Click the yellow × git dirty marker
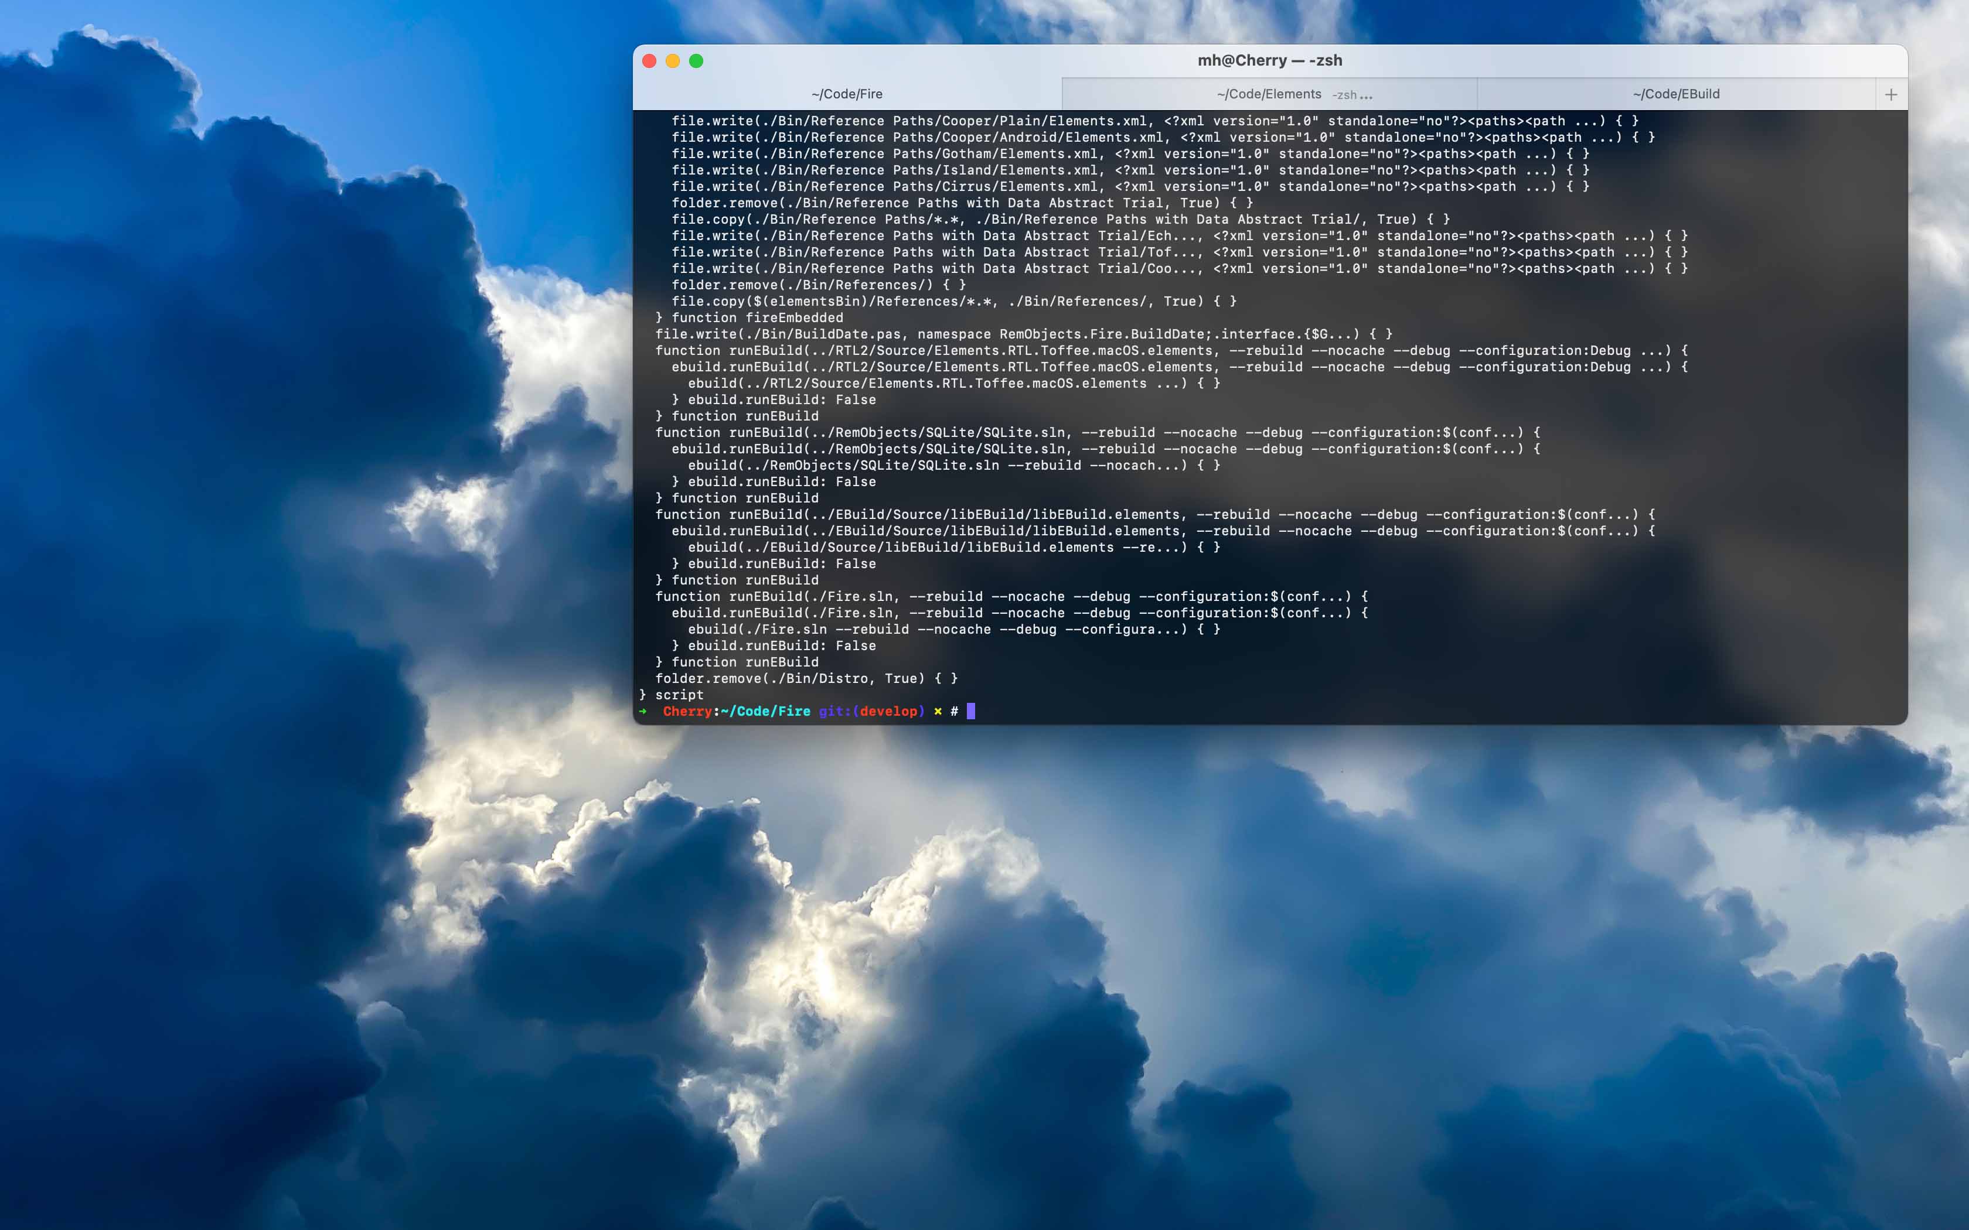 coord(937,711)
